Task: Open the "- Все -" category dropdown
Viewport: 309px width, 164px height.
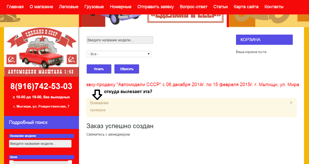Action: pyautogui.click(x=119, y=54)
